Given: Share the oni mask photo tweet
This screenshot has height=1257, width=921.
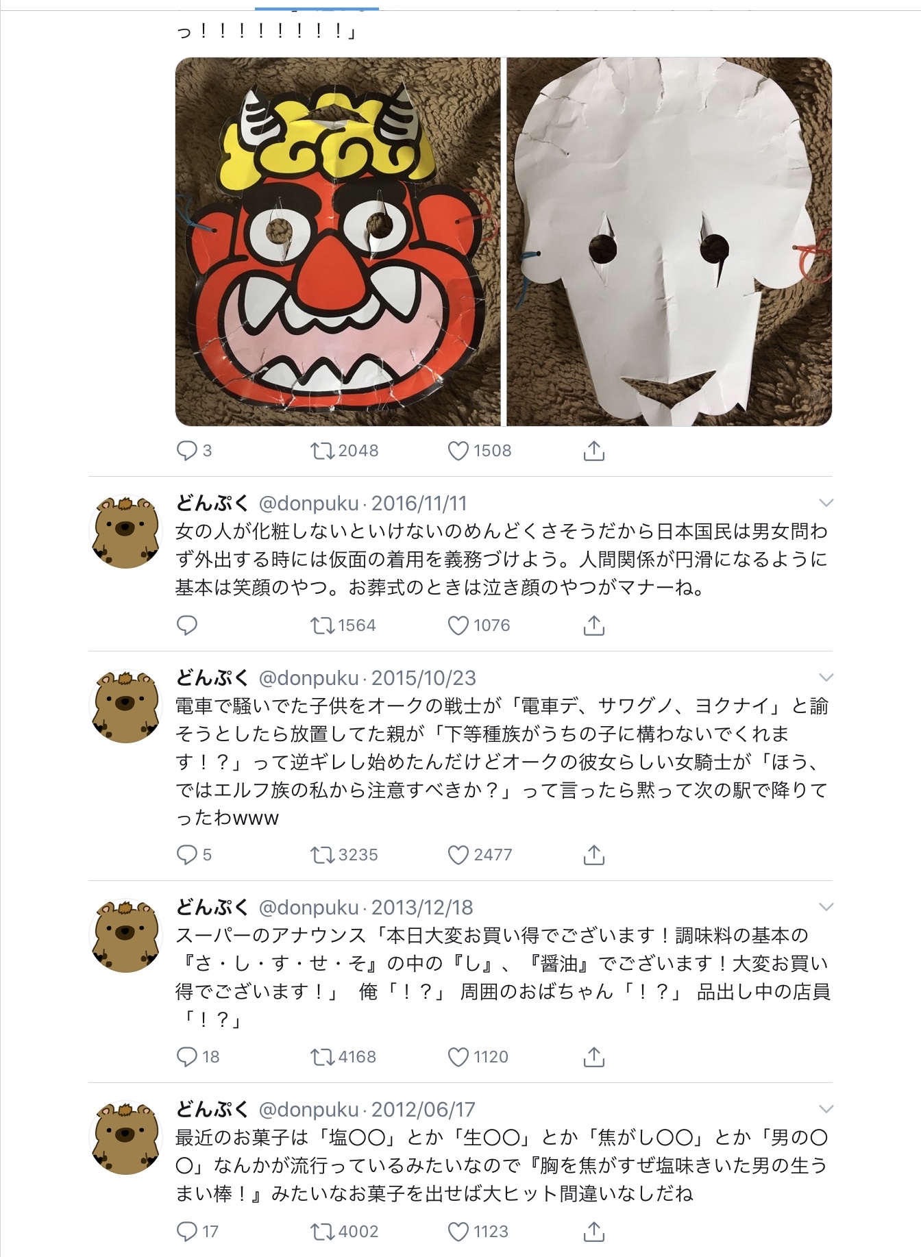Looking at the screenshot, I should point(593,450).
